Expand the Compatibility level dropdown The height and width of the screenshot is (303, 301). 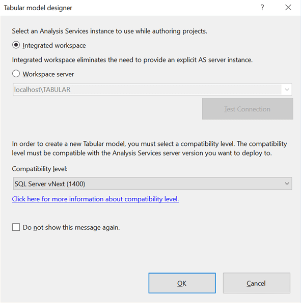[152, 184]
